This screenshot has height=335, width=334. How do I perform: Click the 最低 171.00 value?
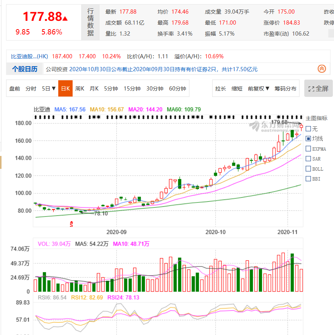(227, 23)
